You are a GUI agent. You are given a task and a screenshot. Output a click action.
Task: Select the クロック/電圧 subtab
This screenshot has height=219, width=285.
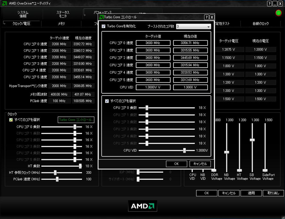(x=21, y=24)
